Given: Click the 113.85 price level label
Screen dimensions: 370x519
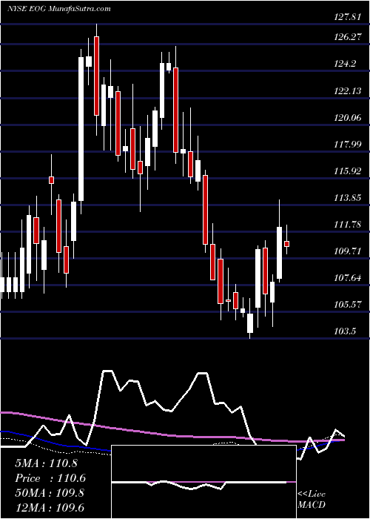Looking at the screenshot, I should pyautogui.click(x=347, y=198).
